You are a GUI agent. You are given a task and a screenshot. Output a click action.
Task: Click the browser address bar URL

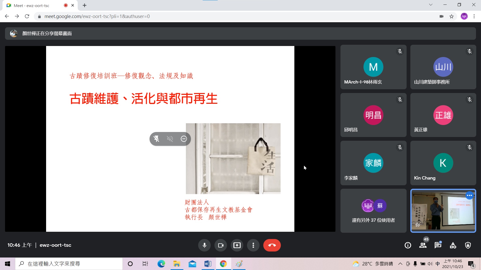tap(97, 16)
